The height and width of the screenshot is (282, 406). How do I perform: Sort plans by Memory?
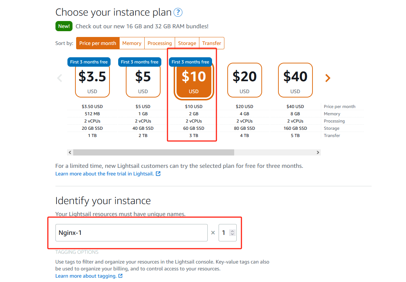click(x=132, y=43)
